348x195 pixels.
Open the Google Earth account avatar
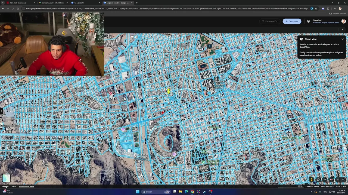coord(344,21)
